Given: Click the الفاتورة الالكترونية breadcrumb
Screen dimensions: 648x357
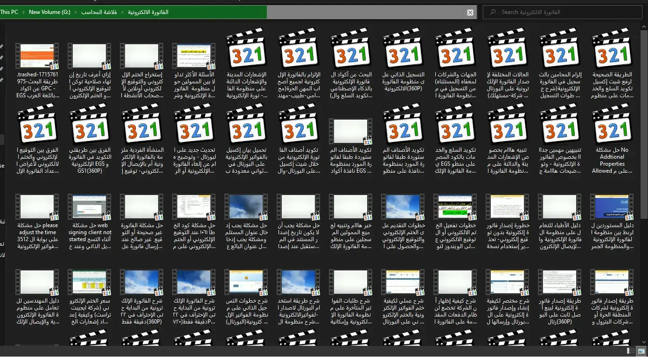Looking at the screenshot, I should (x=148, y=12).
